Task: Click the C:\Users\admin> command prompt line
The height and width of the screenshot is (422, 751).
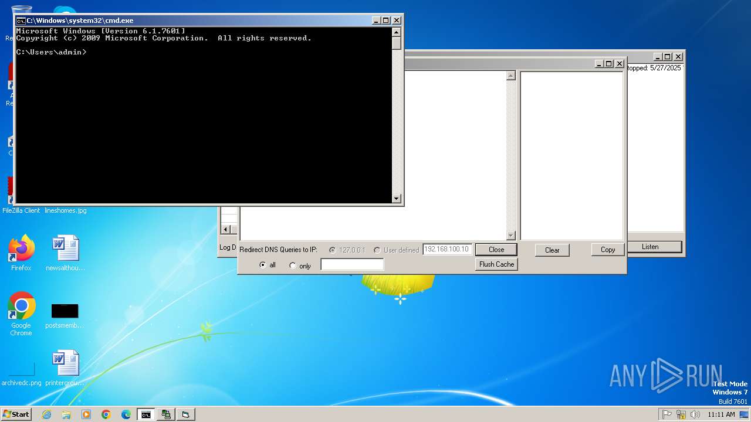Action: point(52,52)
